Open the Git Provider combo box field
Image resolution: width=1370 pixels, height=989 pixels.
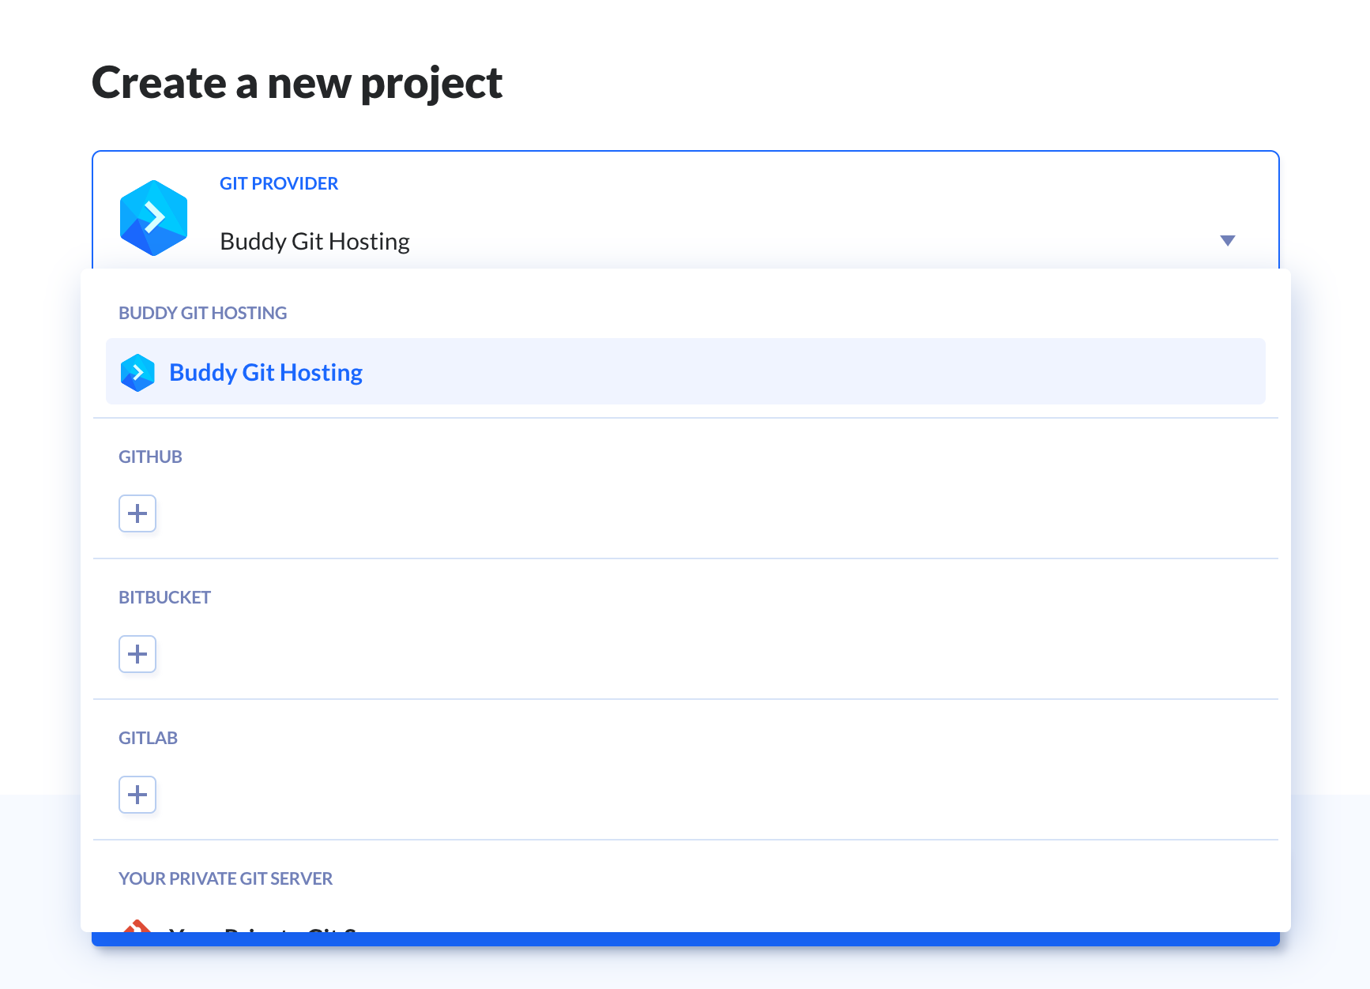(x=685, y=210)
